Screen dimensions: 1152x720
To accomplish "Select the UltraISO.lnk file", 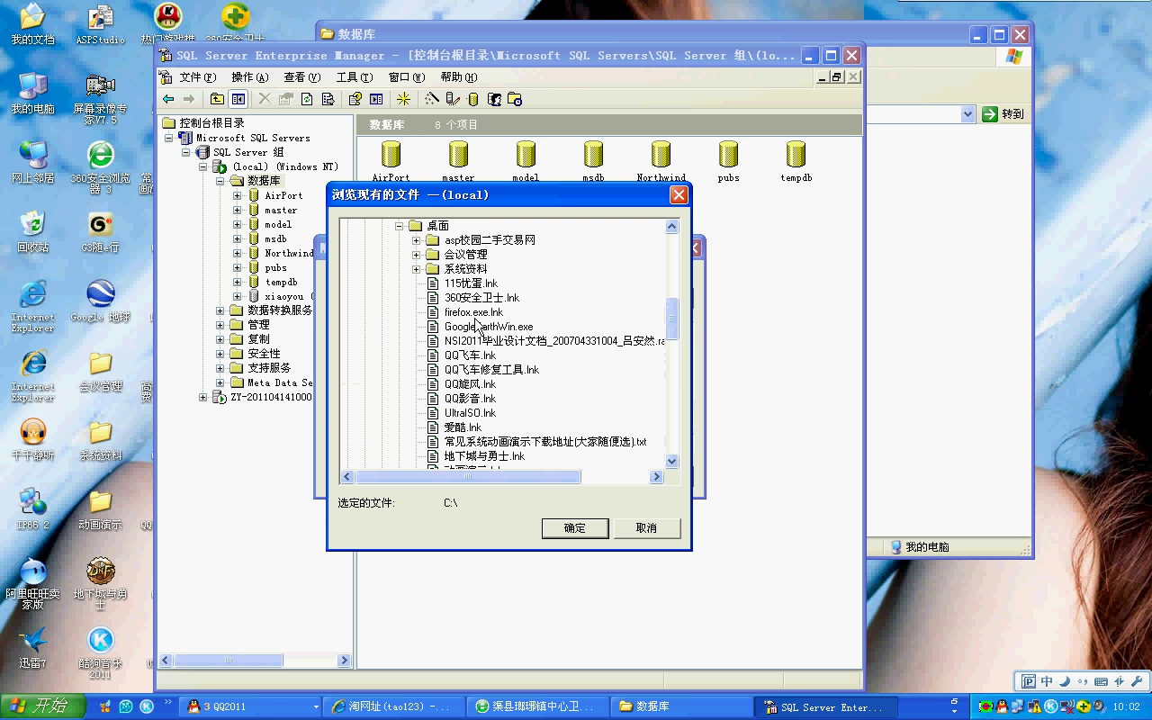I will point(470,413).
